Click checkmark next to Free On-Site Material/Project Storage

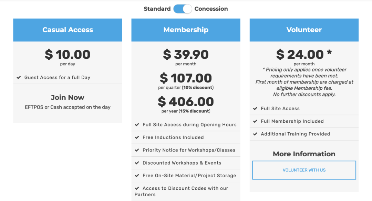coord(137,176)
